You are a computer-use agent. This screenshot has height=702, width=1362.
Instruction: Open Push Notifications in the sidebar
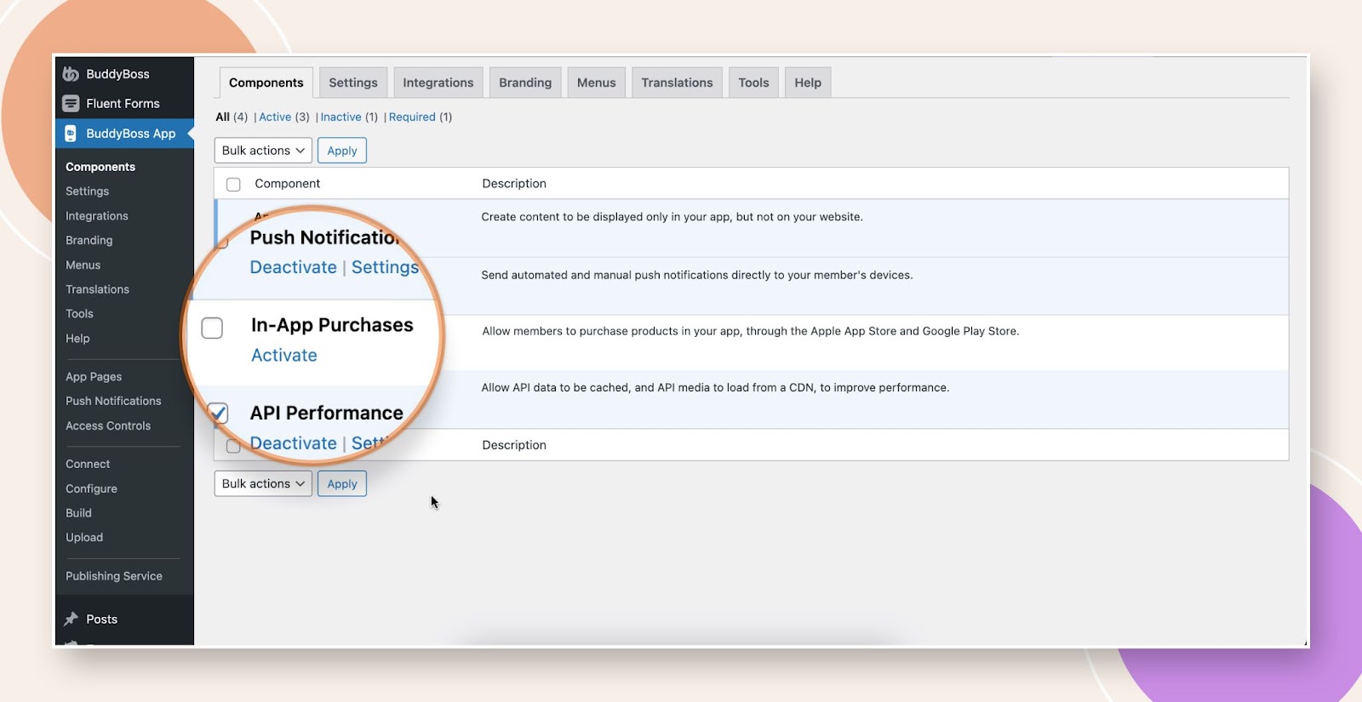click(x=113, y=401)
